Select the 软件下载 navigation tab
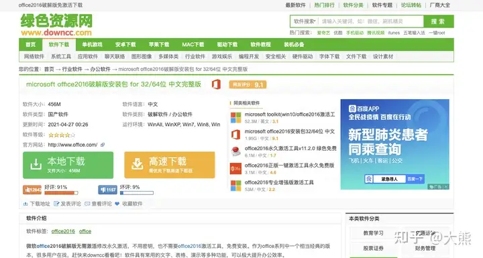Screen dimensions: 483x258 (59, 44)
